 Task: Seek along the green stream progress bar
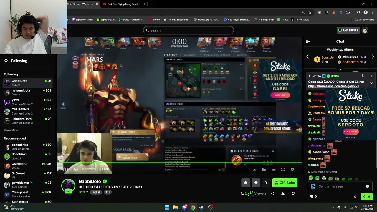pyautogui.click(x=179, y=162)
